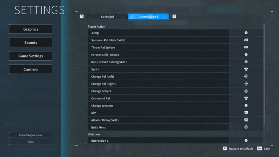This screenshot has width=279, height=157.
Task: Click X button icon for Partner Skill / Reload
Action: [246, 55]
